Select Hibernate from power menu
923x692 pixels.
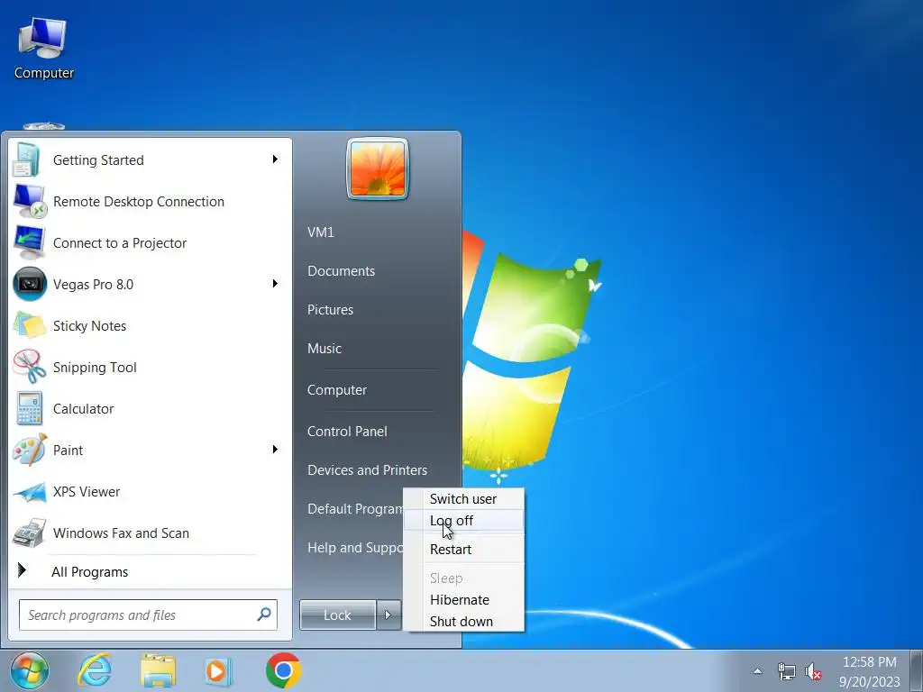click(x=464, y=599)
